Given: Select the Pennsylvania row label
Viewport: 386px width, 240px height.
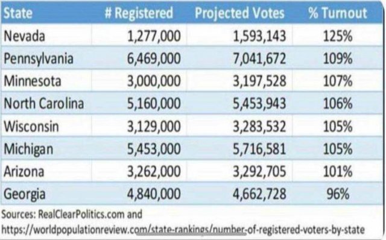Looking at the screenshot, I should (39, 59).
